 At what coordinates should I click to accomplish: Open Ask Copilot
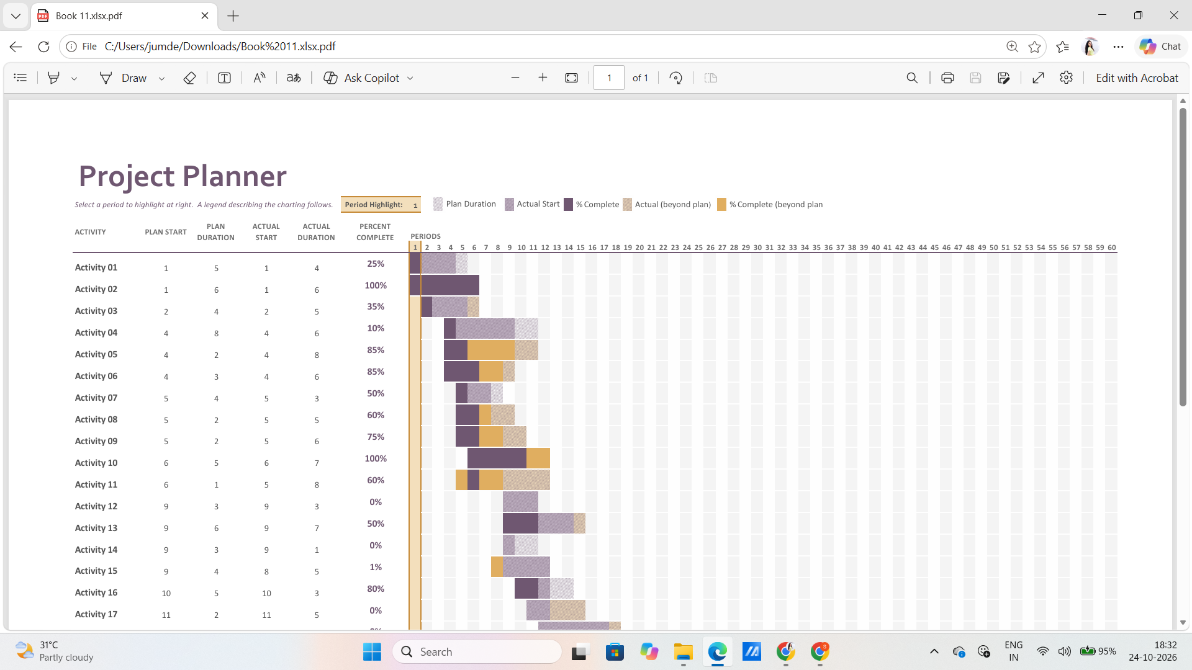361,78
